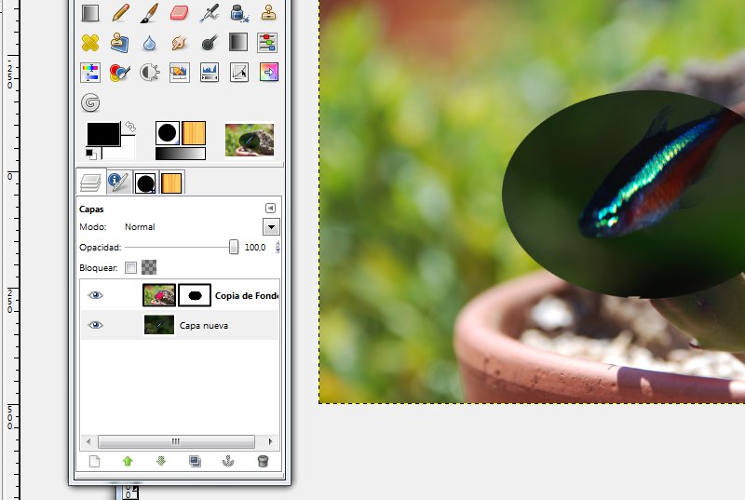Click the Capa nueva layer name

[x=204, y=326]
